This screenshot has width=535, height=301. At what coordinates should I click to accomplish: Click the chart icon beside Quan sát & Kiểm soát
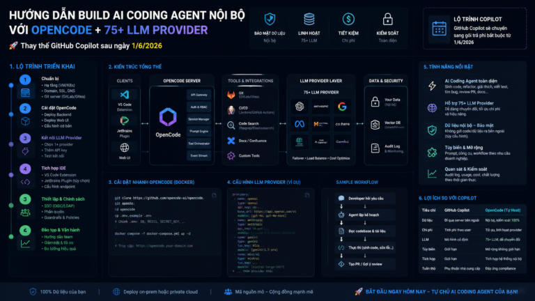click(x=432, y=173)
